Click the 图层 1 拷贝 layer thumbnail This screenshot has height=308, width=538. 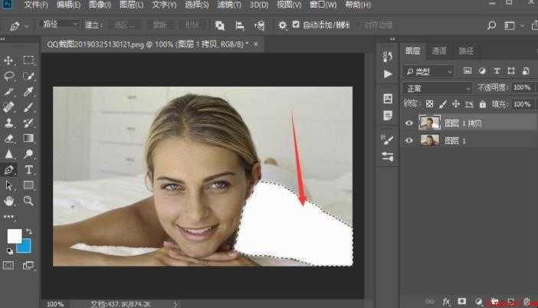point(430,123)
